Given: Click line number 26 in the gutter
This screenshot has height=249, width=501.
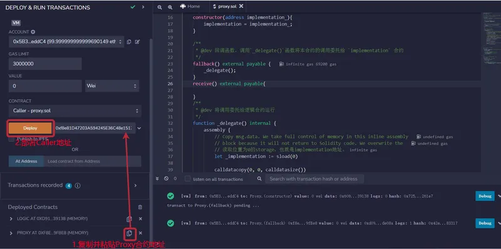Looking at the screenshot, I should pos(170,84).
